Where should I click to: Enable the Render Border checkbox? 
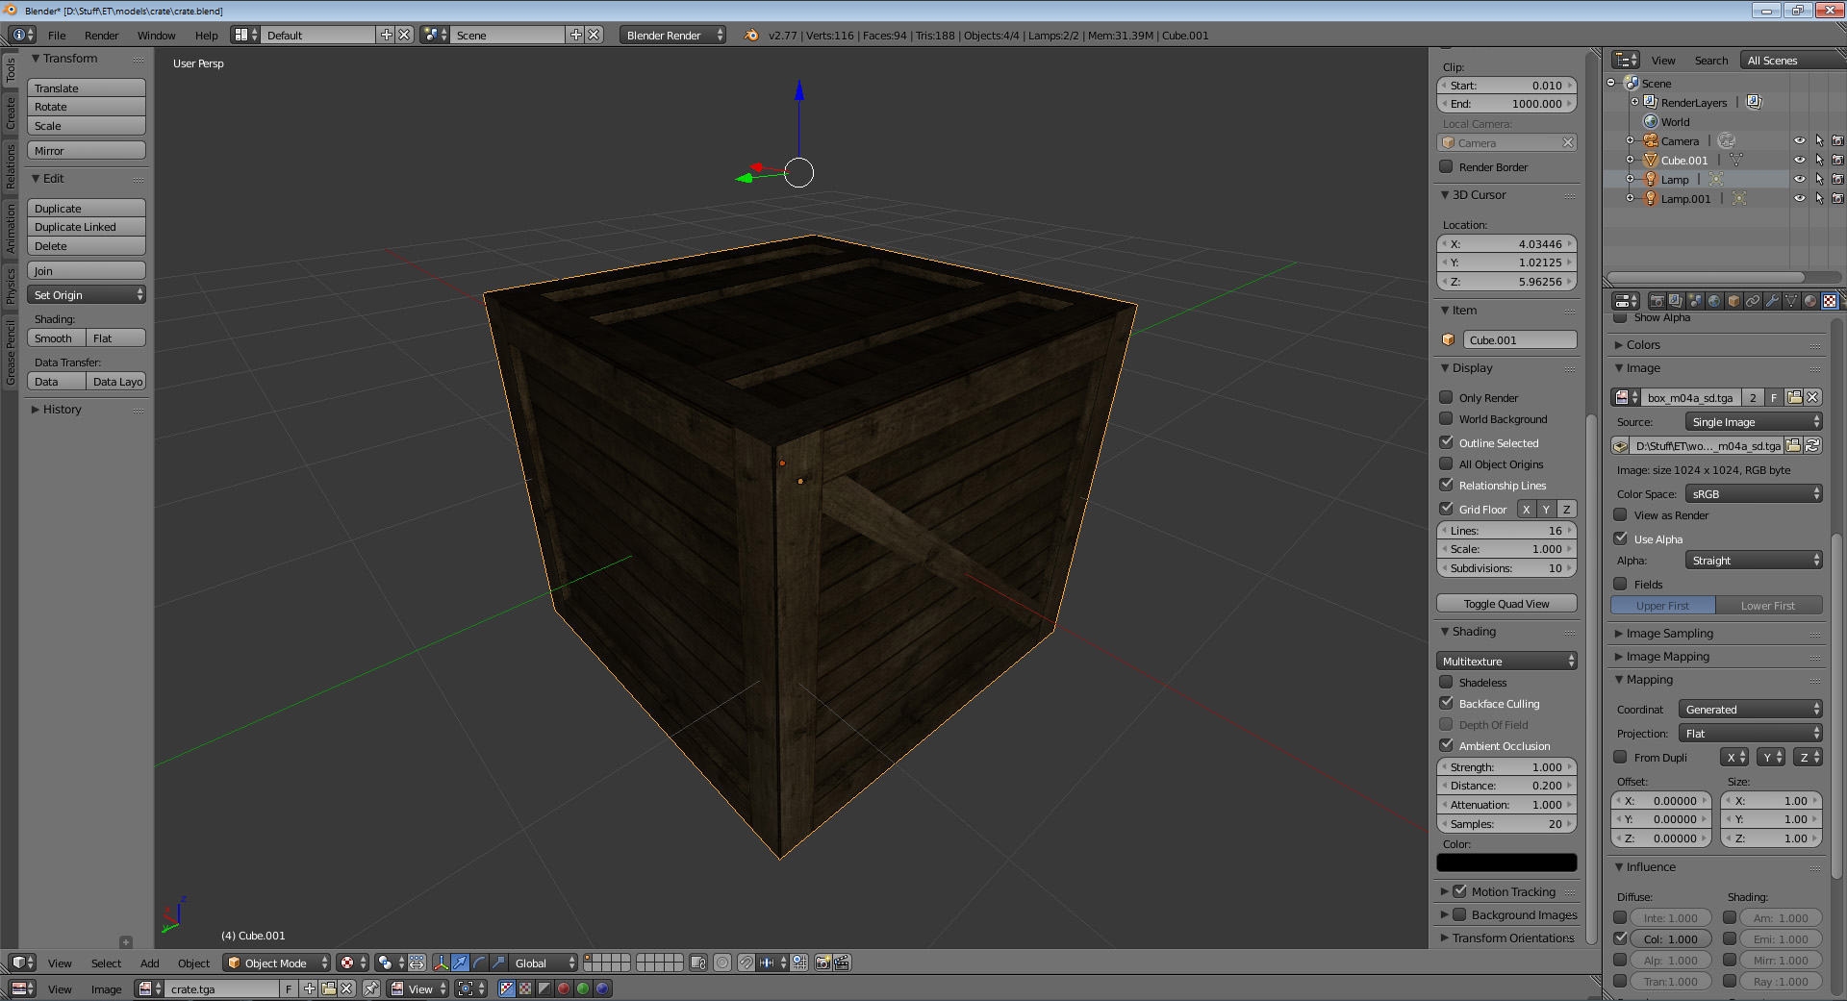1446,166
